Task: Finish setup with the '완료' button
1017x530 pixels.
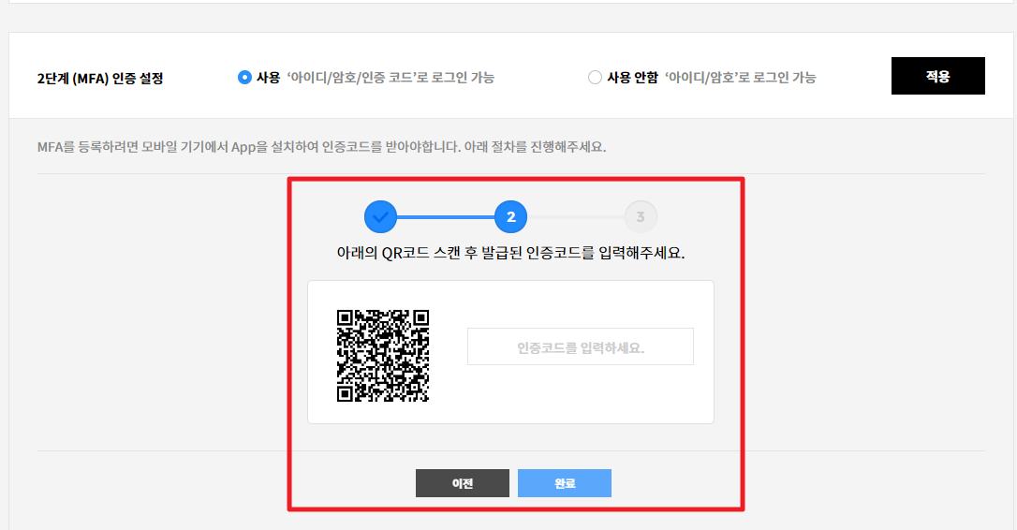Action: tap(564, 483)
